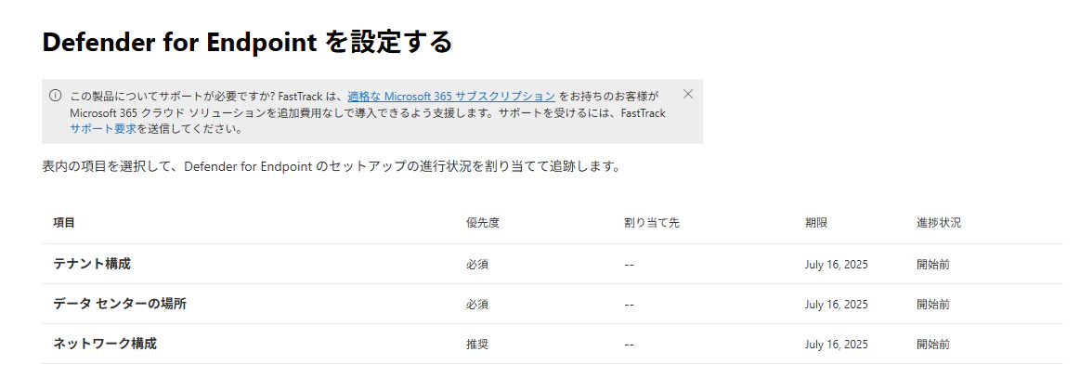Click 開始前 status in ネットワーク構成 row
The width and height of the screenshot is (1080, 391).
[x=932, y=345]
